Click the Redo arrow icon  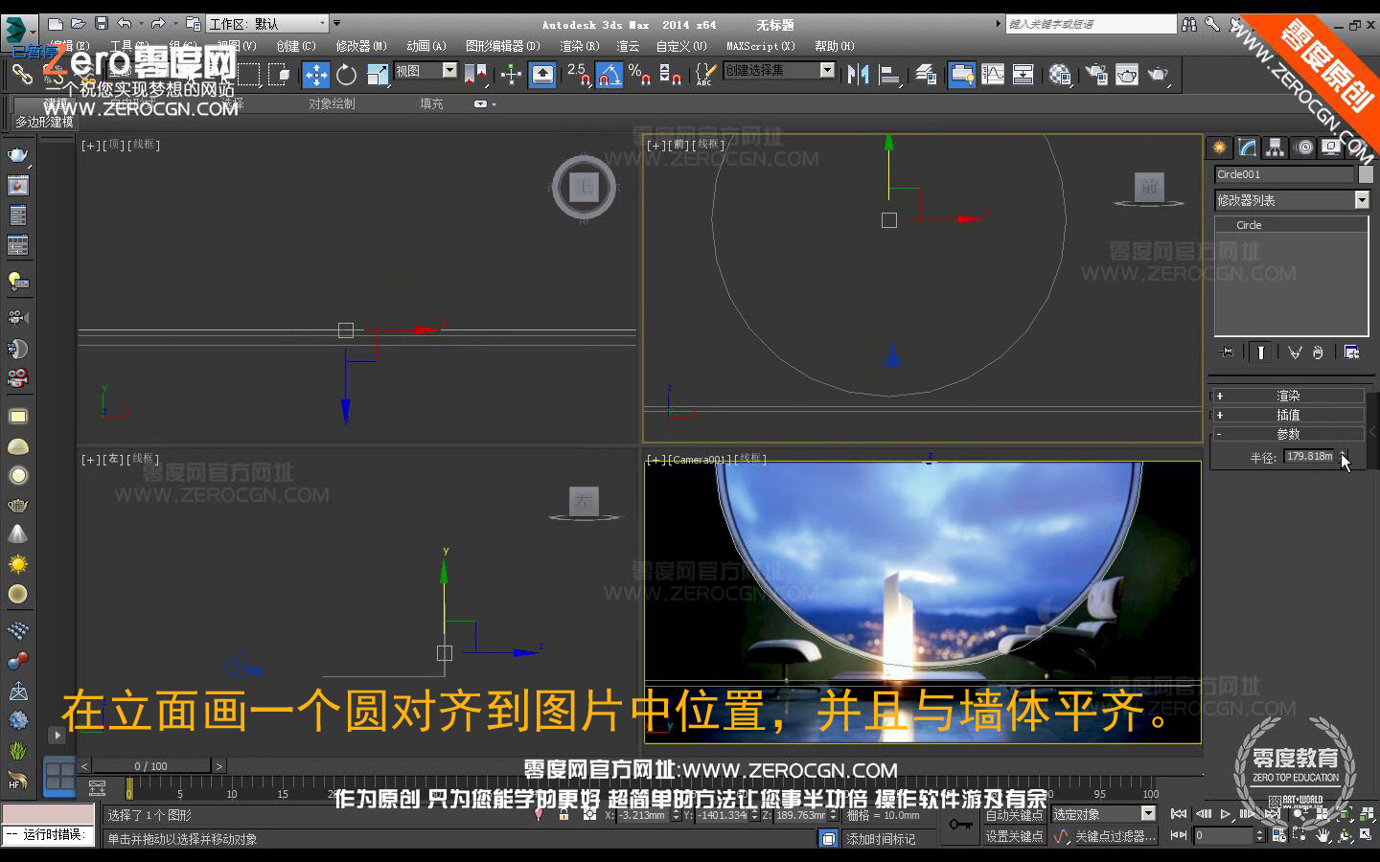(158, 24)
